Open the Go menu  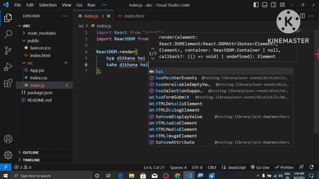pos(79,5)
